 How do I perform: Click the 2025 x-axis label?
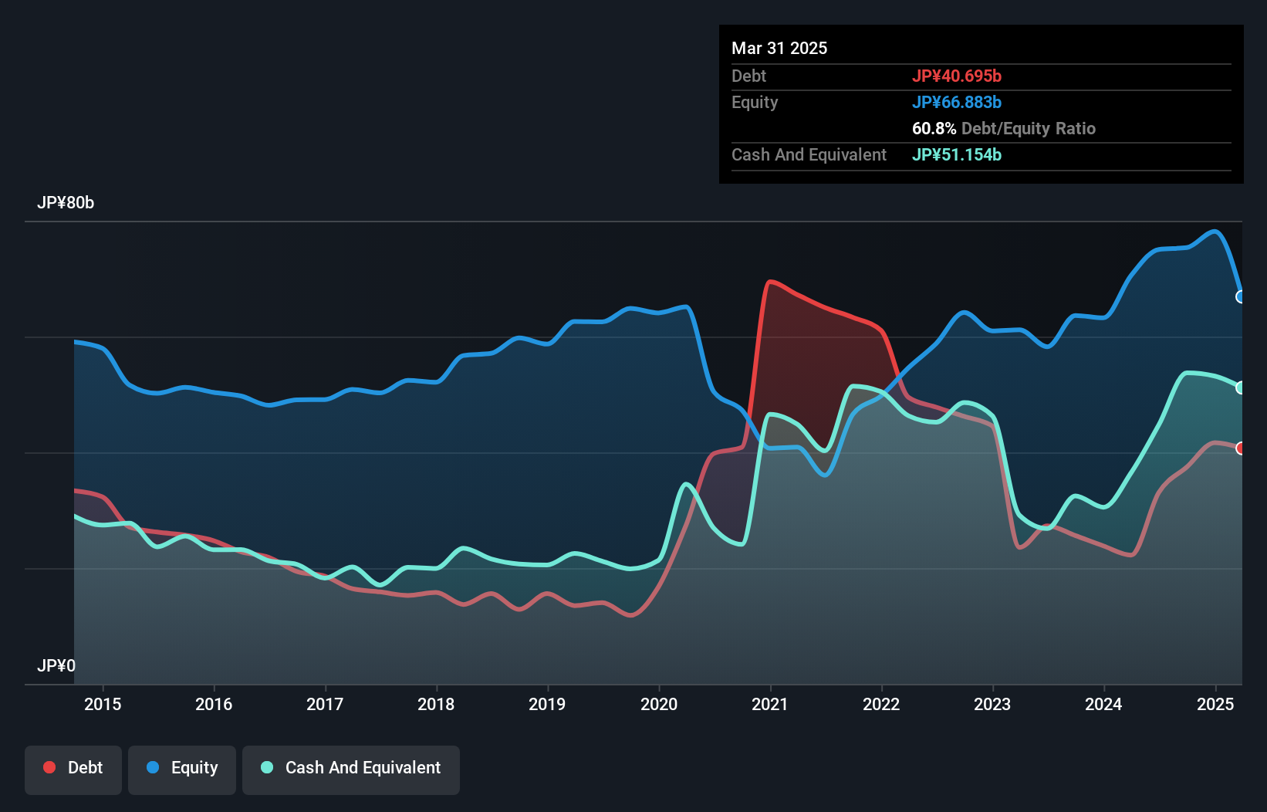tap(1215, 704)
